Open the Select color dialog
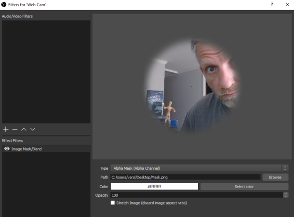Screen dimensions: 294x217 point(244,187)
